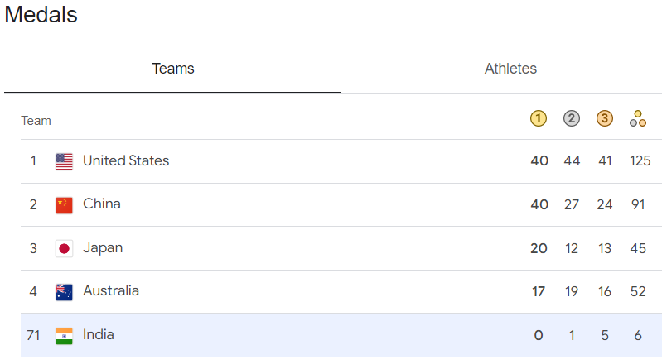662x364 pixels.
Task: Open the Japan team name
Action: tap(103, 248)
